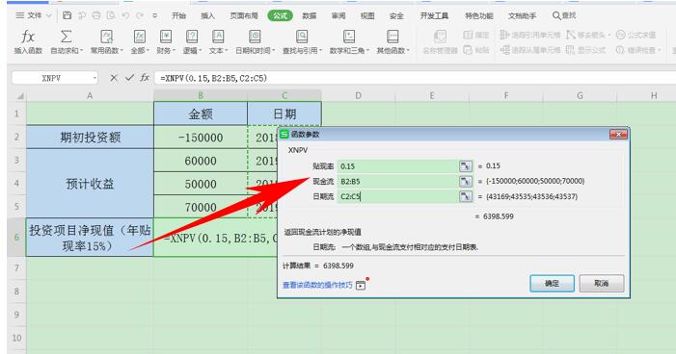Open the 查看该函数的操作技巧 link
The image size is (676, 354).
coord(317,285)
